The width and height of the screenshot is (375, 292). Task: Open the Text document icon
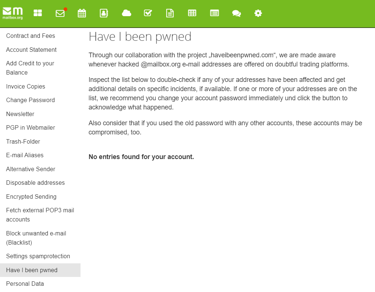(x=169, y=13)
